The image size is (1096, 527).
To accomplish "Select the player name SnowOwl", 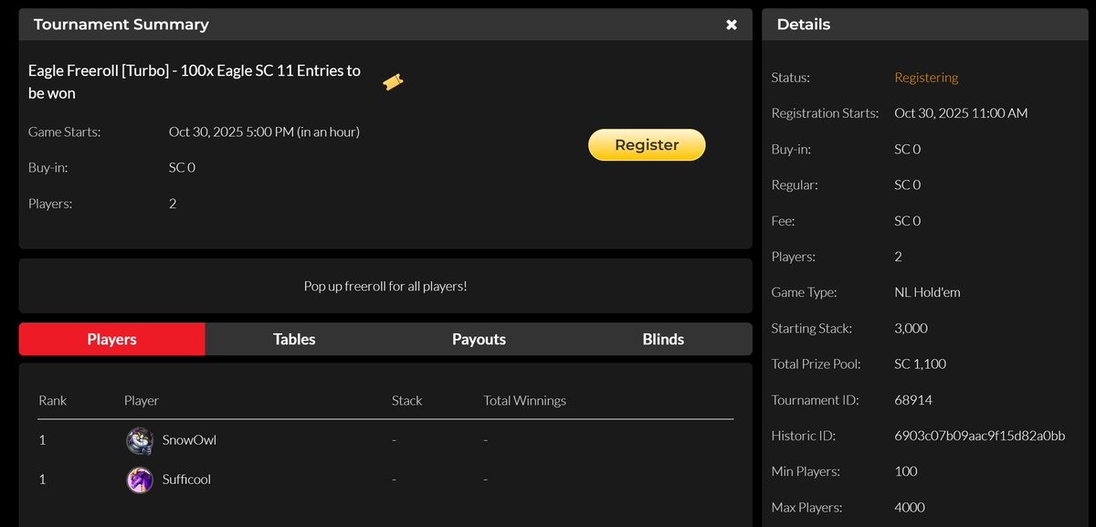I will coord(189,440).
